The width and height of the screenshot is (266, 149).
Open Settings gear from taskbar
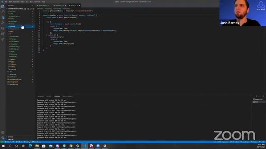pos(105,146)
